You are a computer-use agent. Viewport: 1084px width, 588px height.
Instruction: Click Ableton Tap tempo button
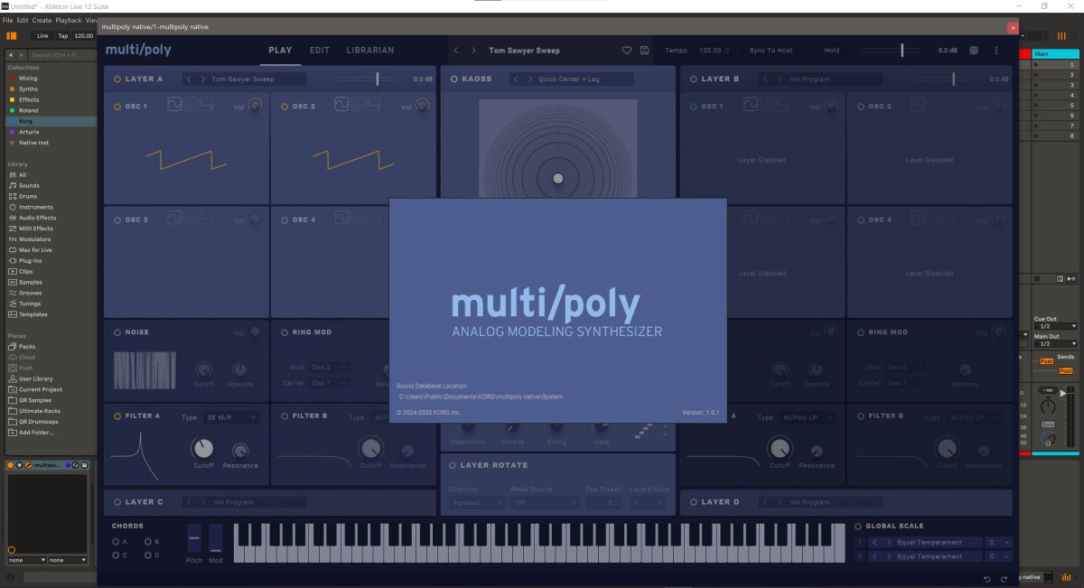click(62, 35)
